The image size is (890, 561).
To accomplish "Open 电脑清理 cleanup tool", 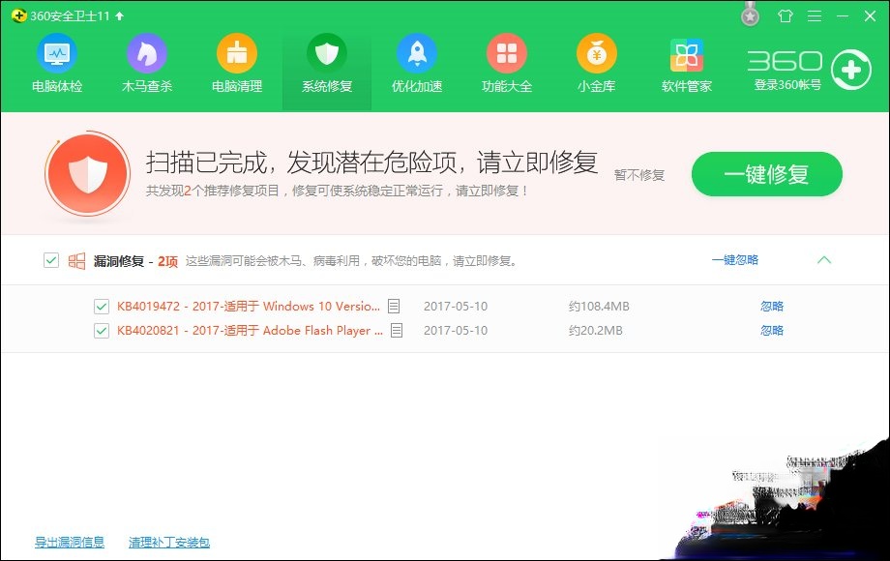I will pos(235,65).
